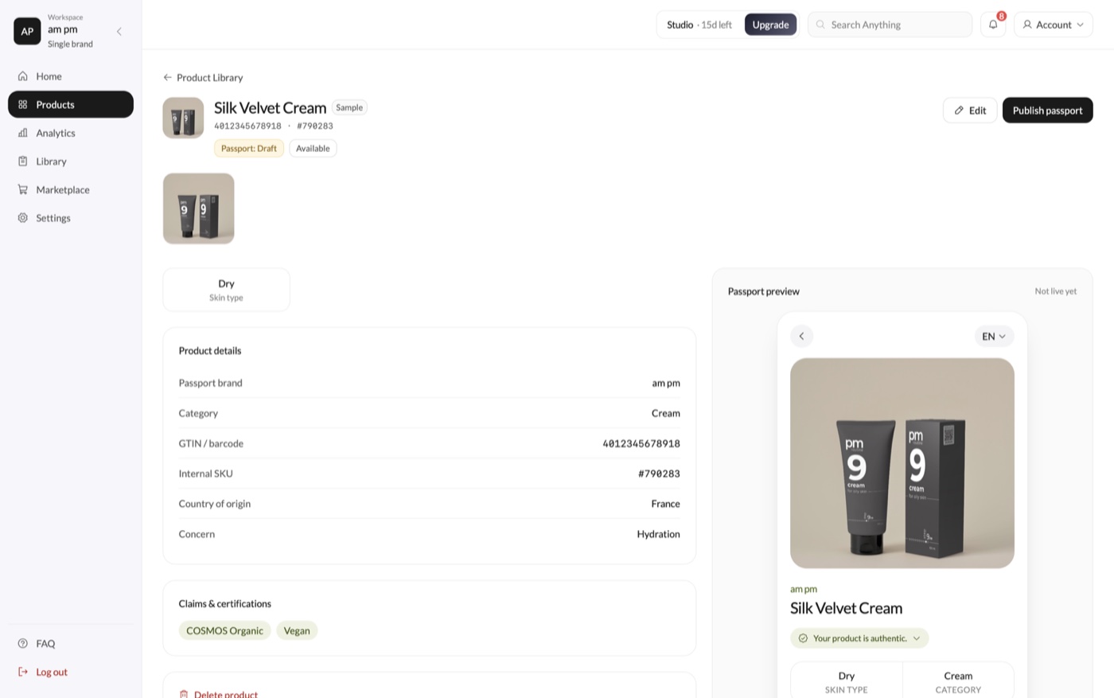Click the 'Passport: Draft' status badge
Screen dimensions: 1114x698
coord(248,148)
